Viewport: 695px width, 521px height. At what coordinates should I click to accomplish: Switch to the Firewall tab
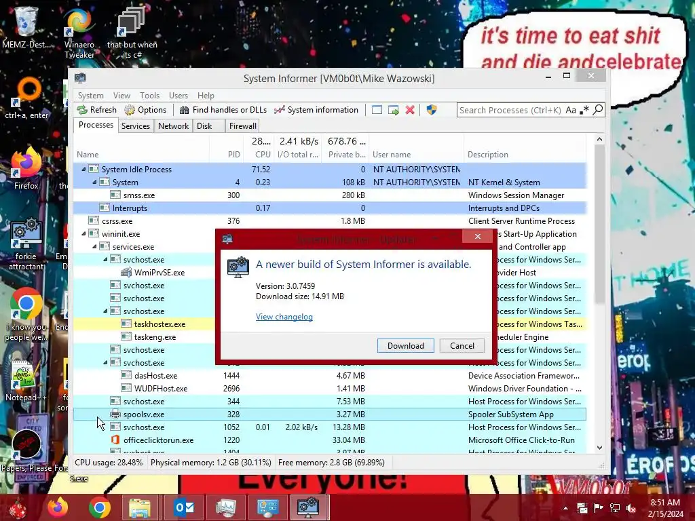pyautogui.click(x=242, y=126)
